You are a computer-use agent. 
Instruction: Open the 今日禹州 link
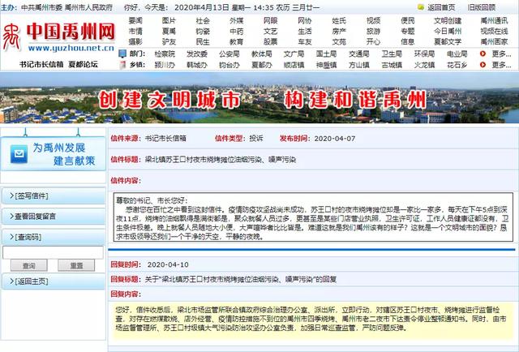coord(448,32)
